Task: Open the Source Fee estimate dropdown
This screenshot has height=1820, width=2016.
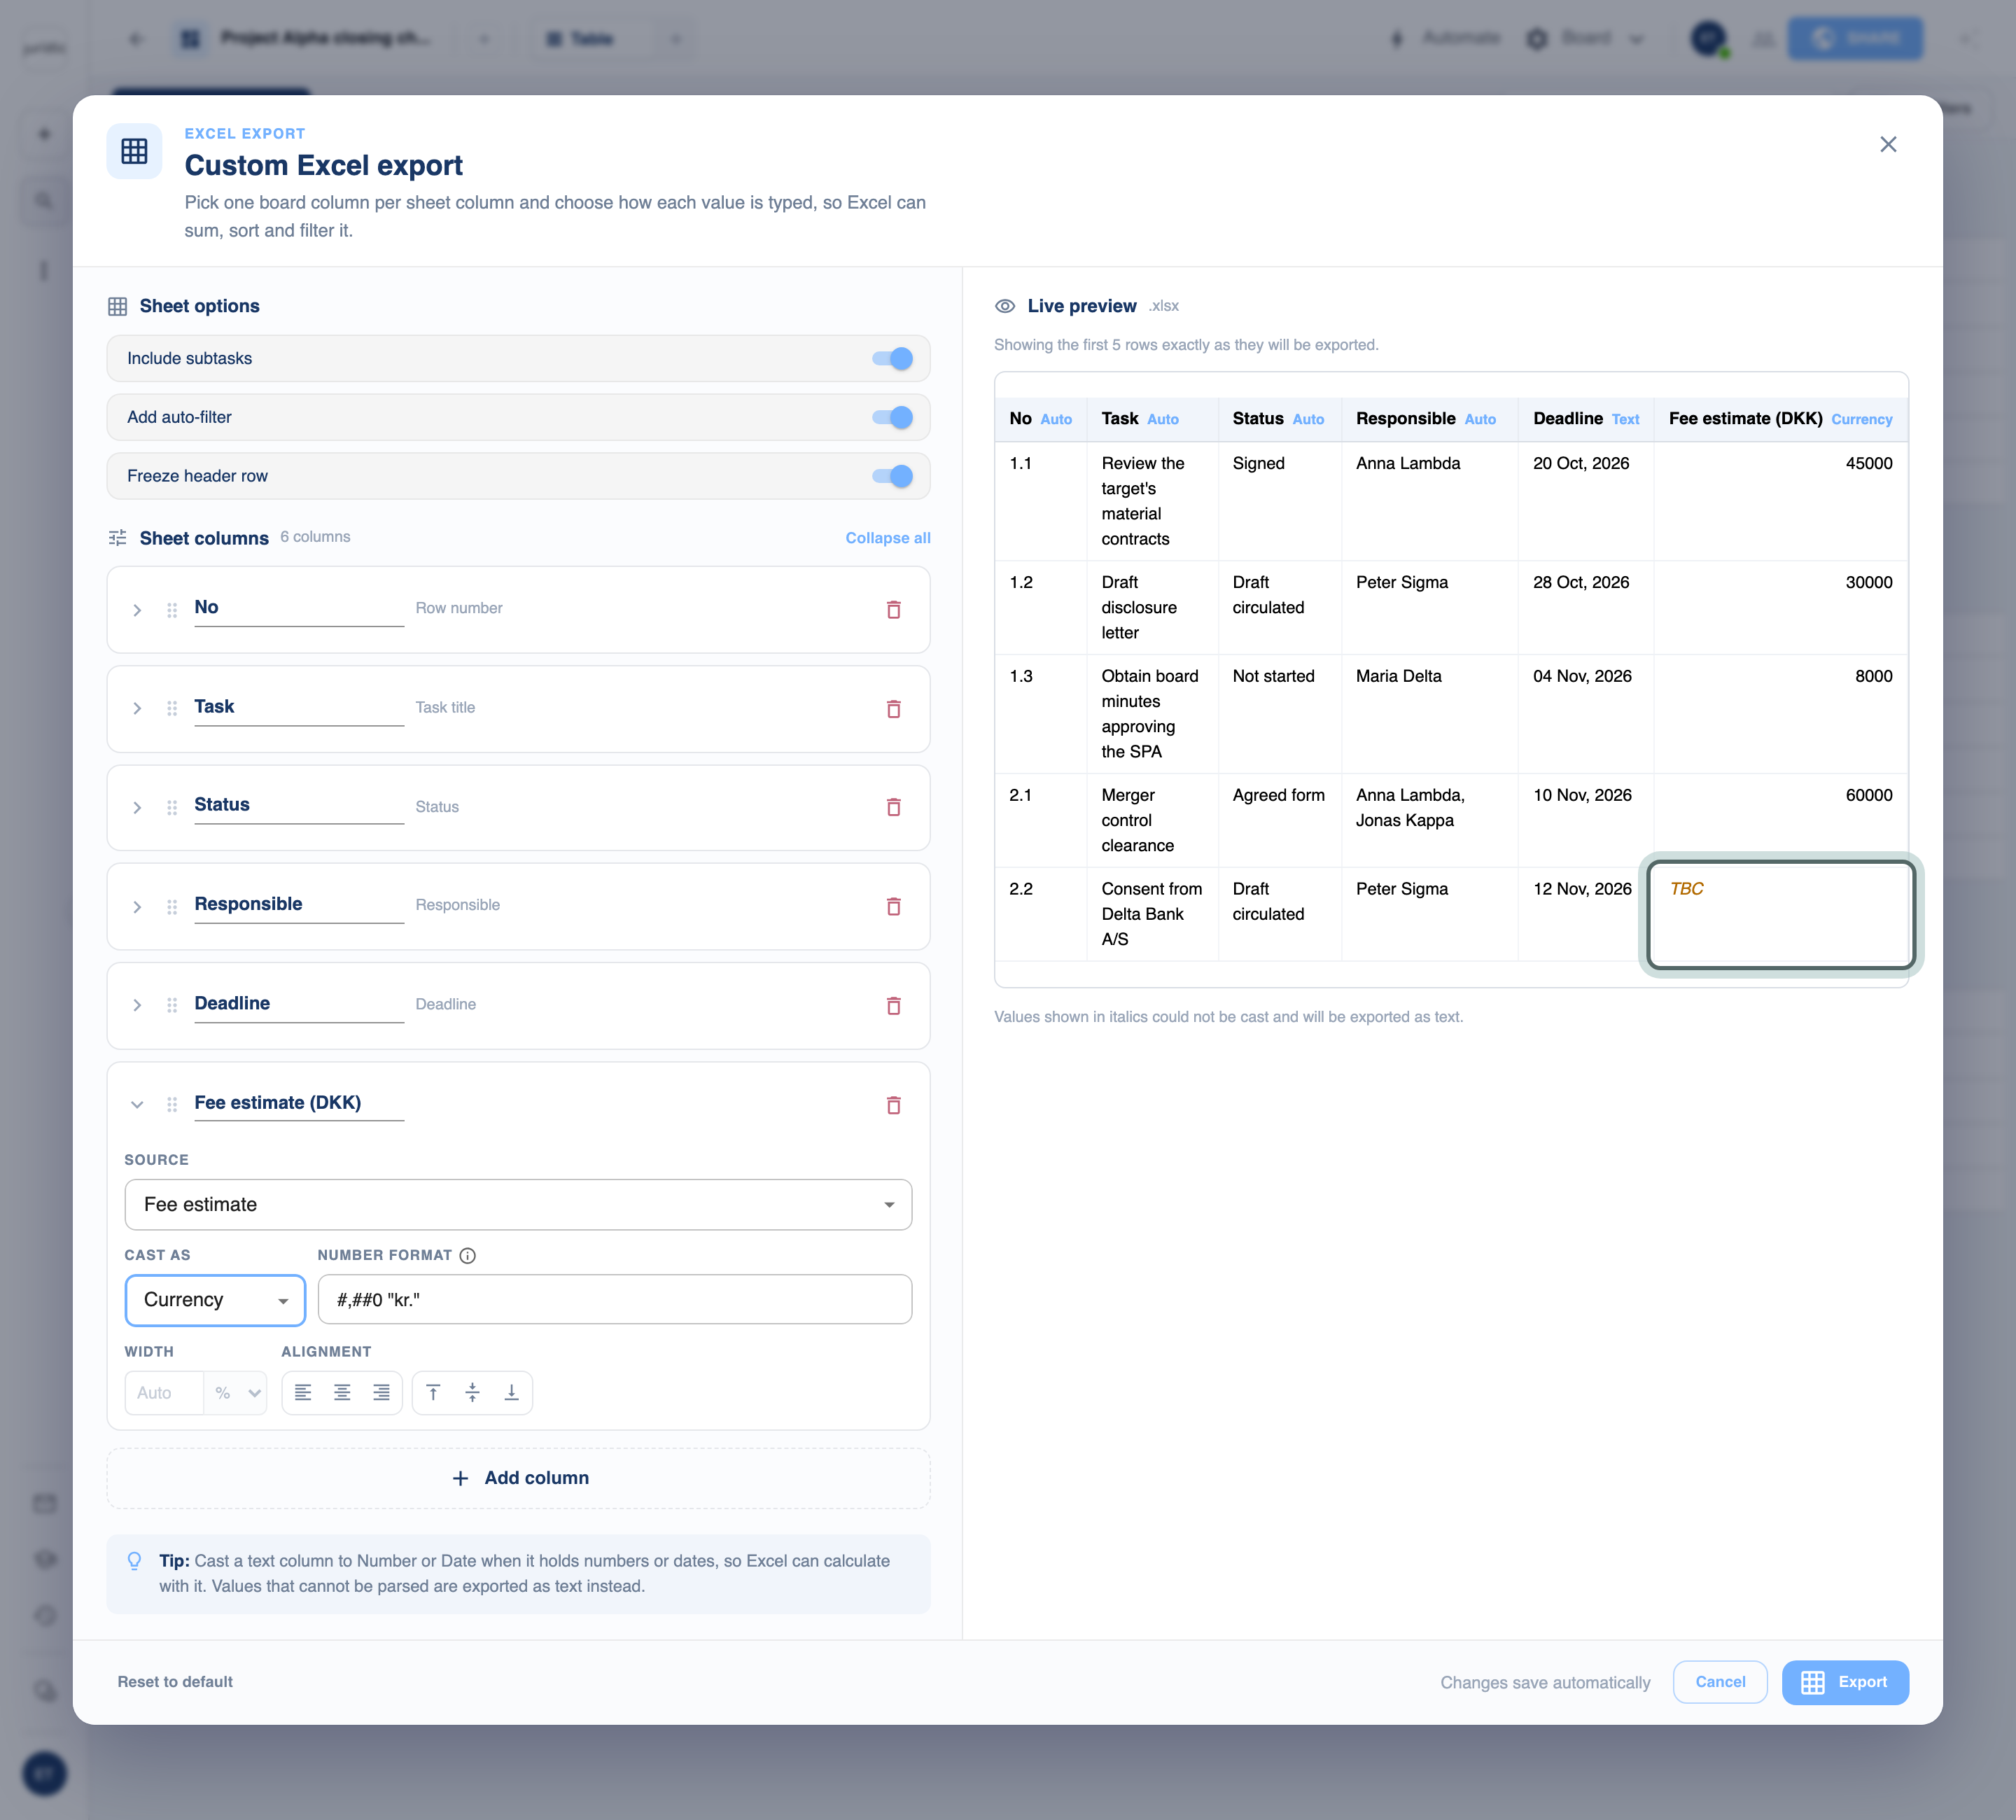Action: click(x=518, y=1205)
